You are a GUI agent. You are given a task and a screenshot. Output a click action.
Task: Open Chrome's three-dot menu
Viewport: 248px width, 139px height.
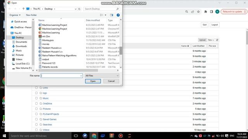click(x=245, y=12)
